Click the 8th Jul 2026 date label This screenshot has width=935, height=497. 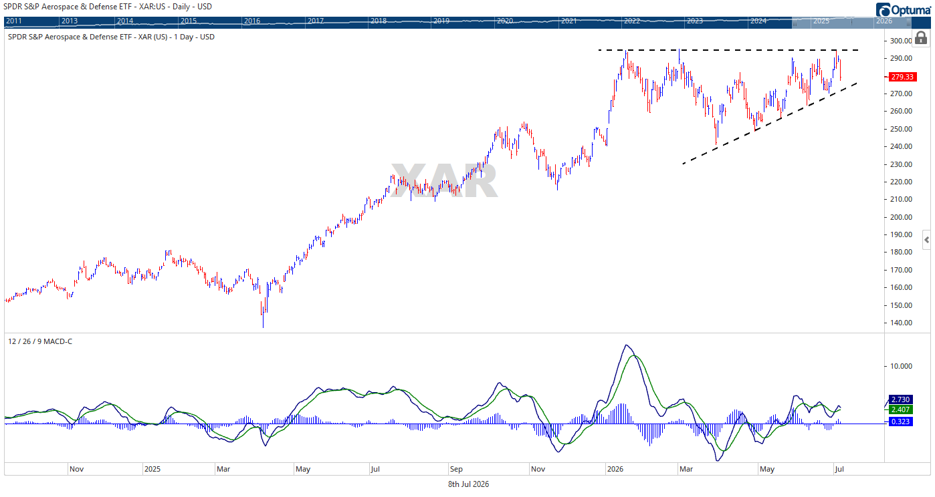(468, 484)
